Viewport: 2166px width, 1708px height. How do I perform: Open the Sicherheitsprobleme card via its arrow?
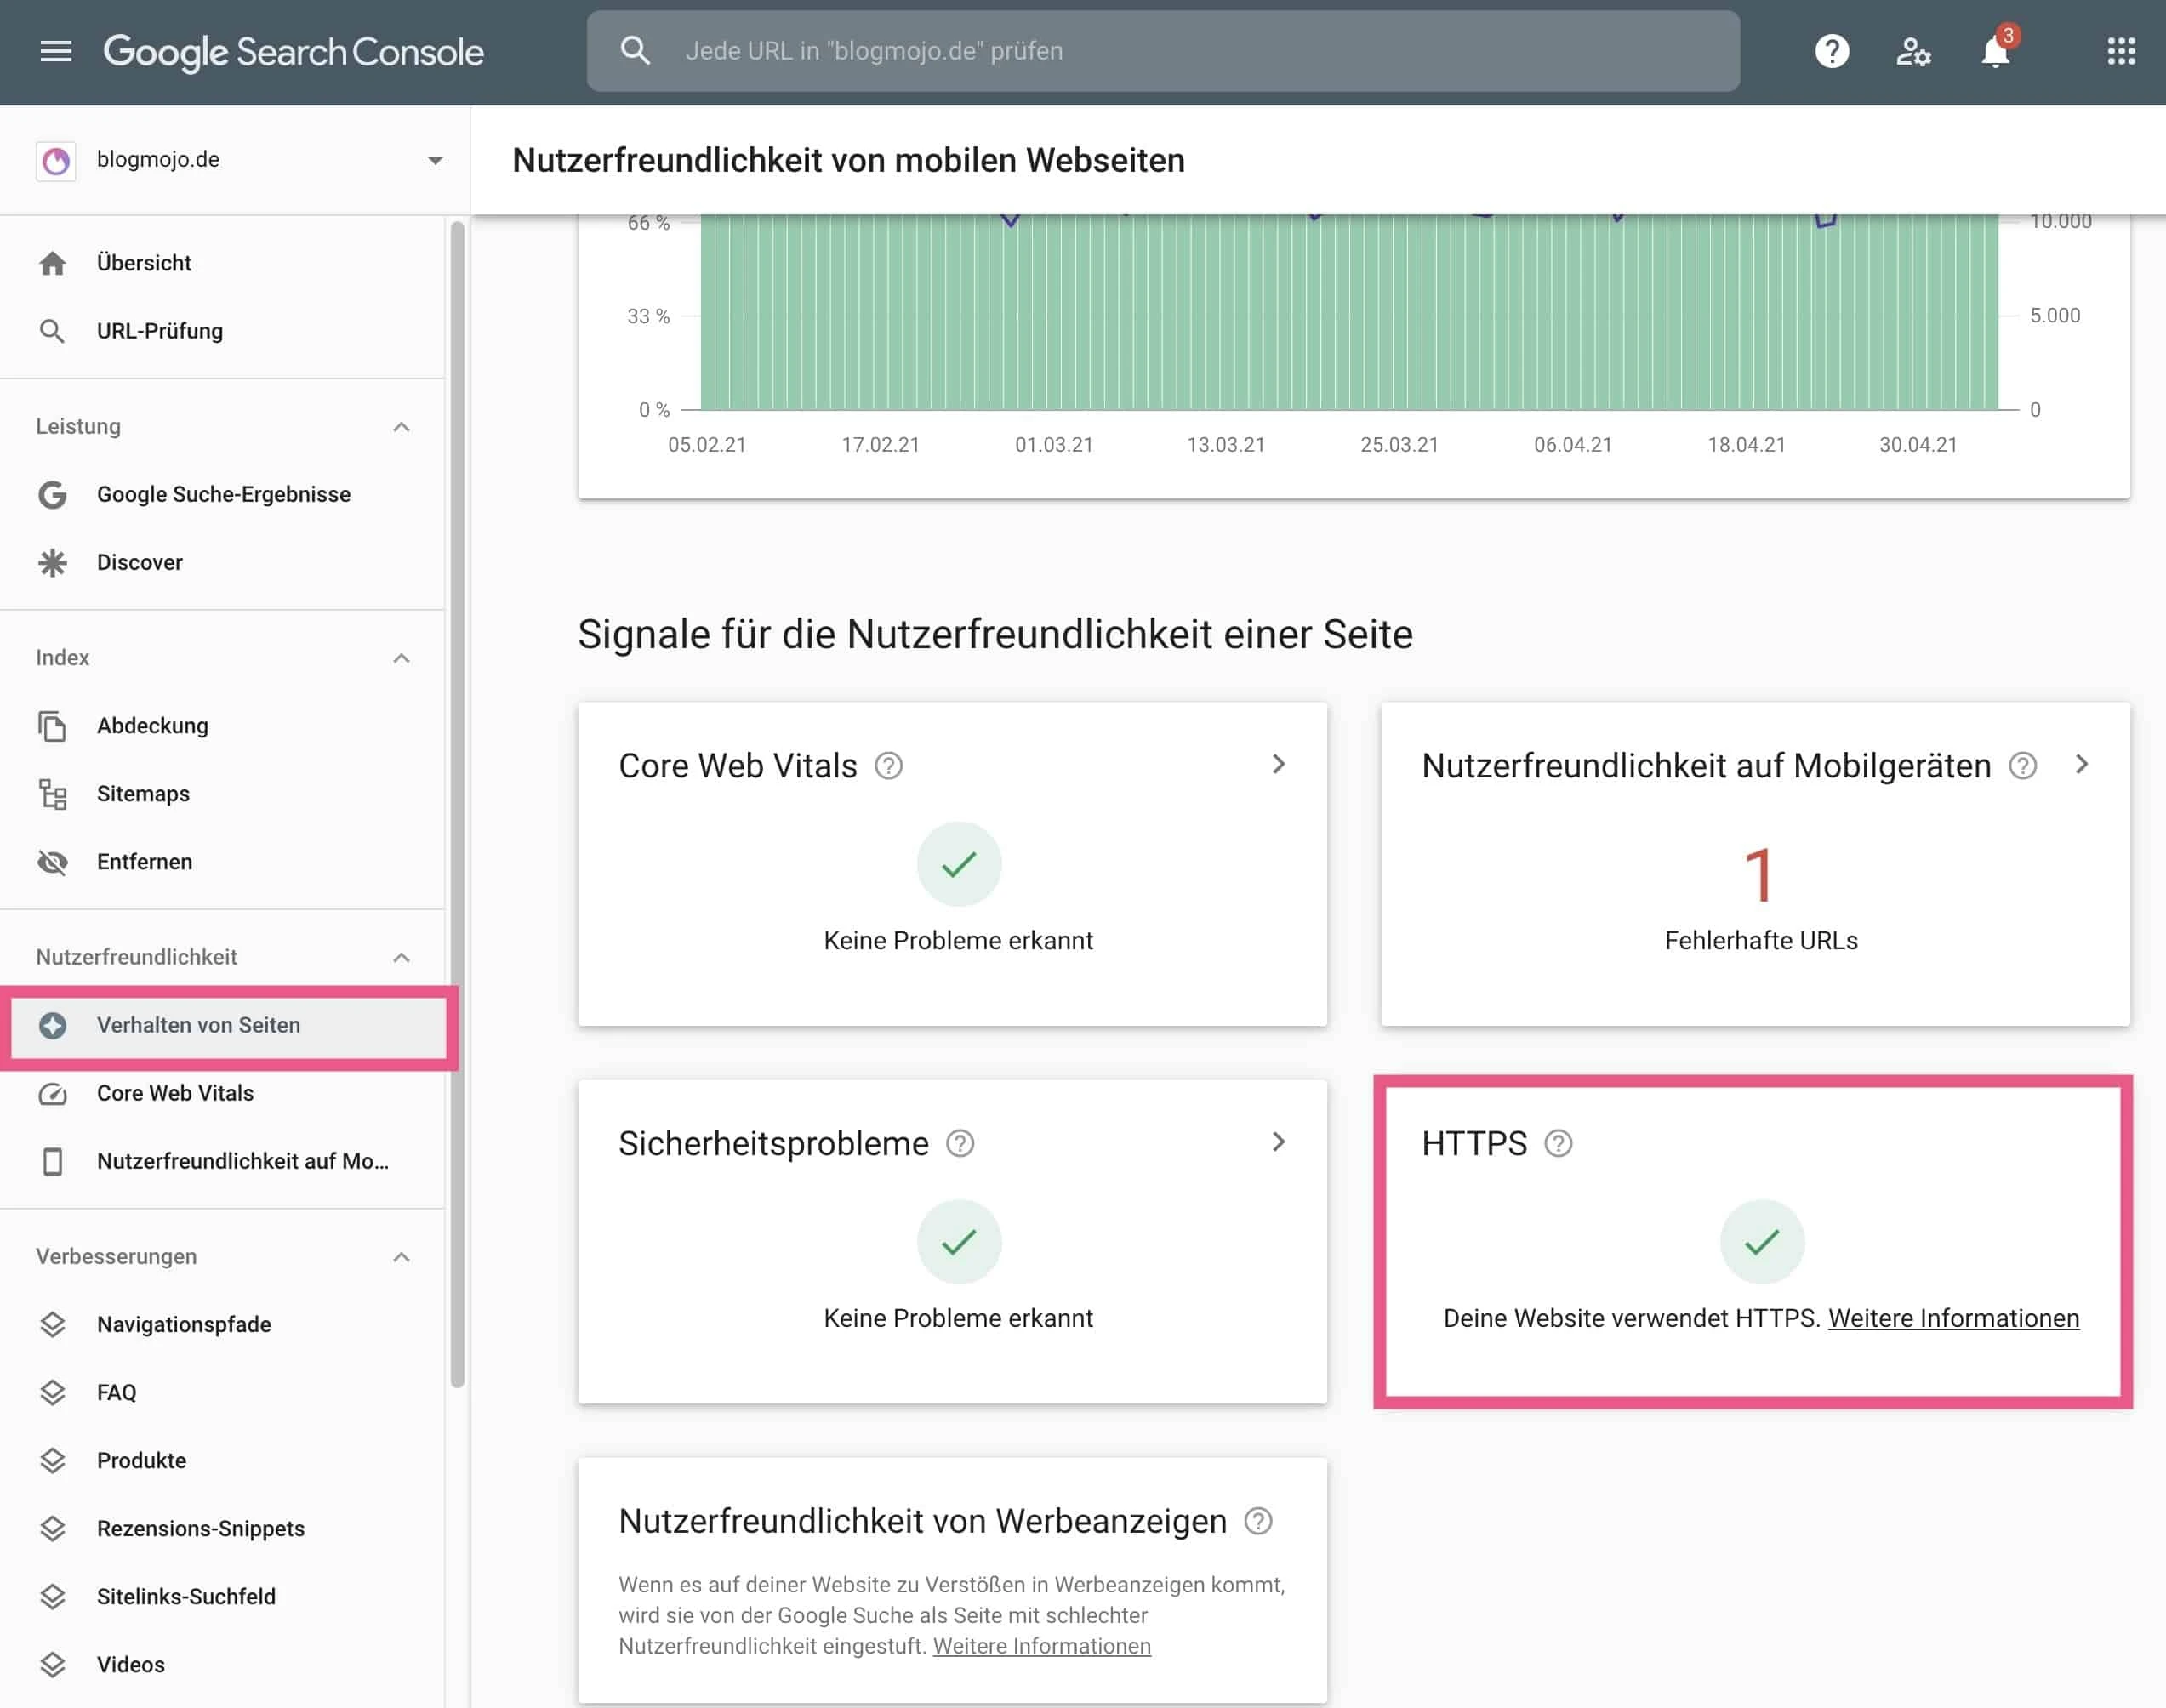[1279, 1141]
